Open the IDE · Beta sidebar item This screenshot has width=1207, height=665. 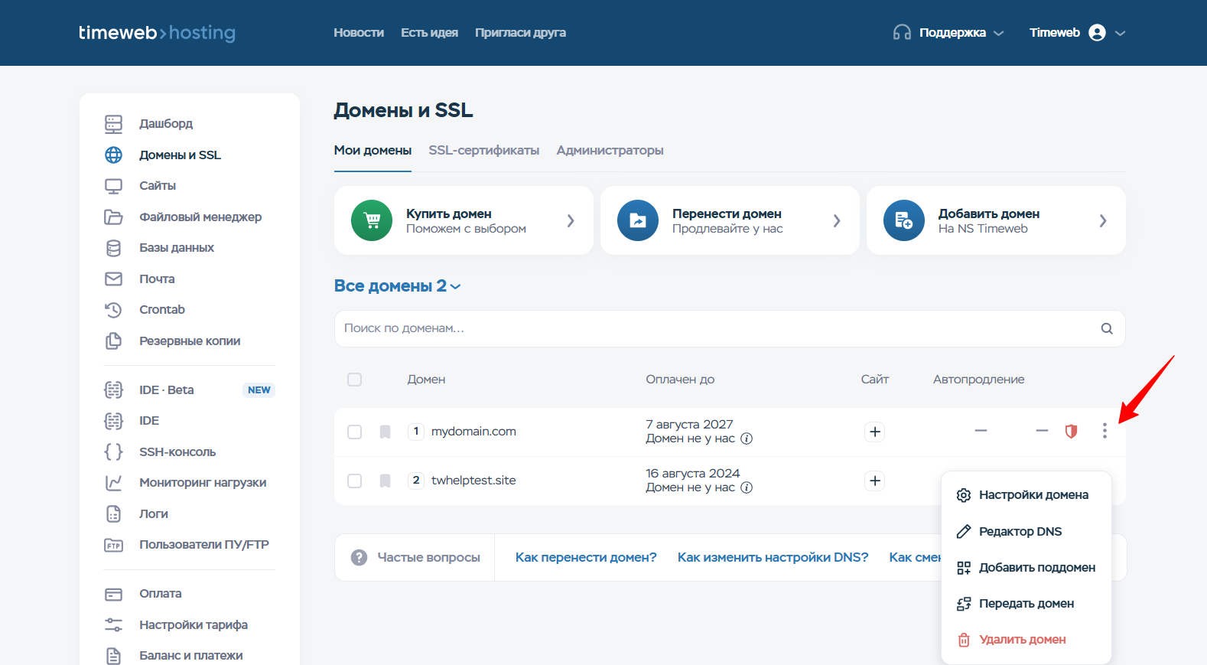189,390
